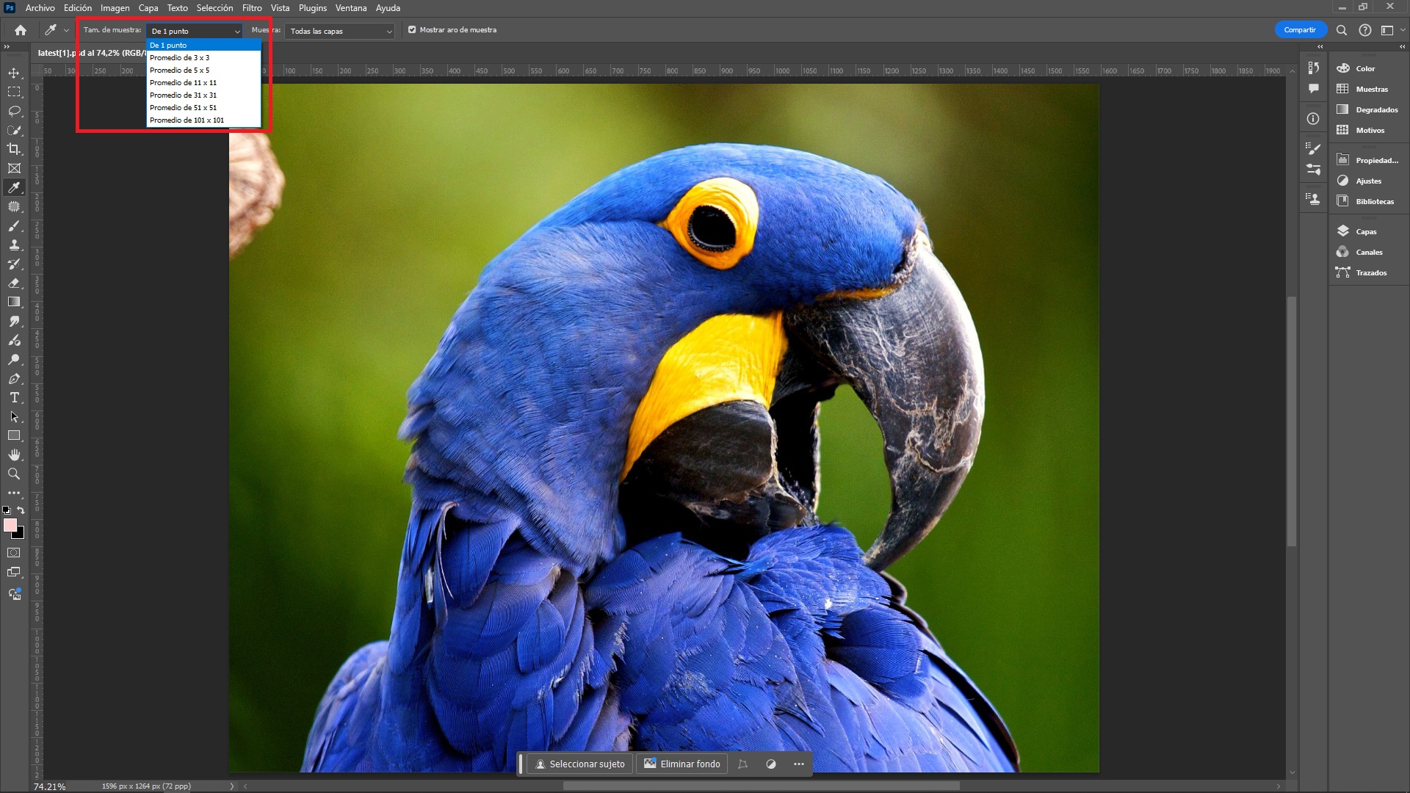Choose Promedio de 11 x 11
This screenshot has height=793, width=1410.
click(203, 83)
